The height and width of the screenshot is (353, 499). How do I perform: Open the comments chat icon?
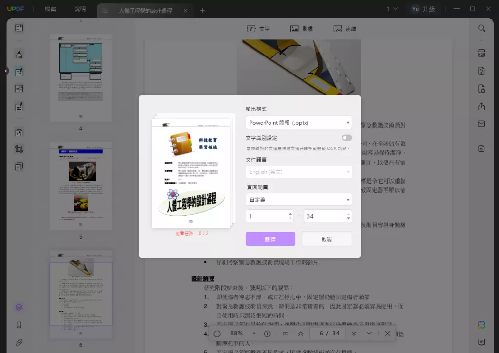(x=481, y=342)
